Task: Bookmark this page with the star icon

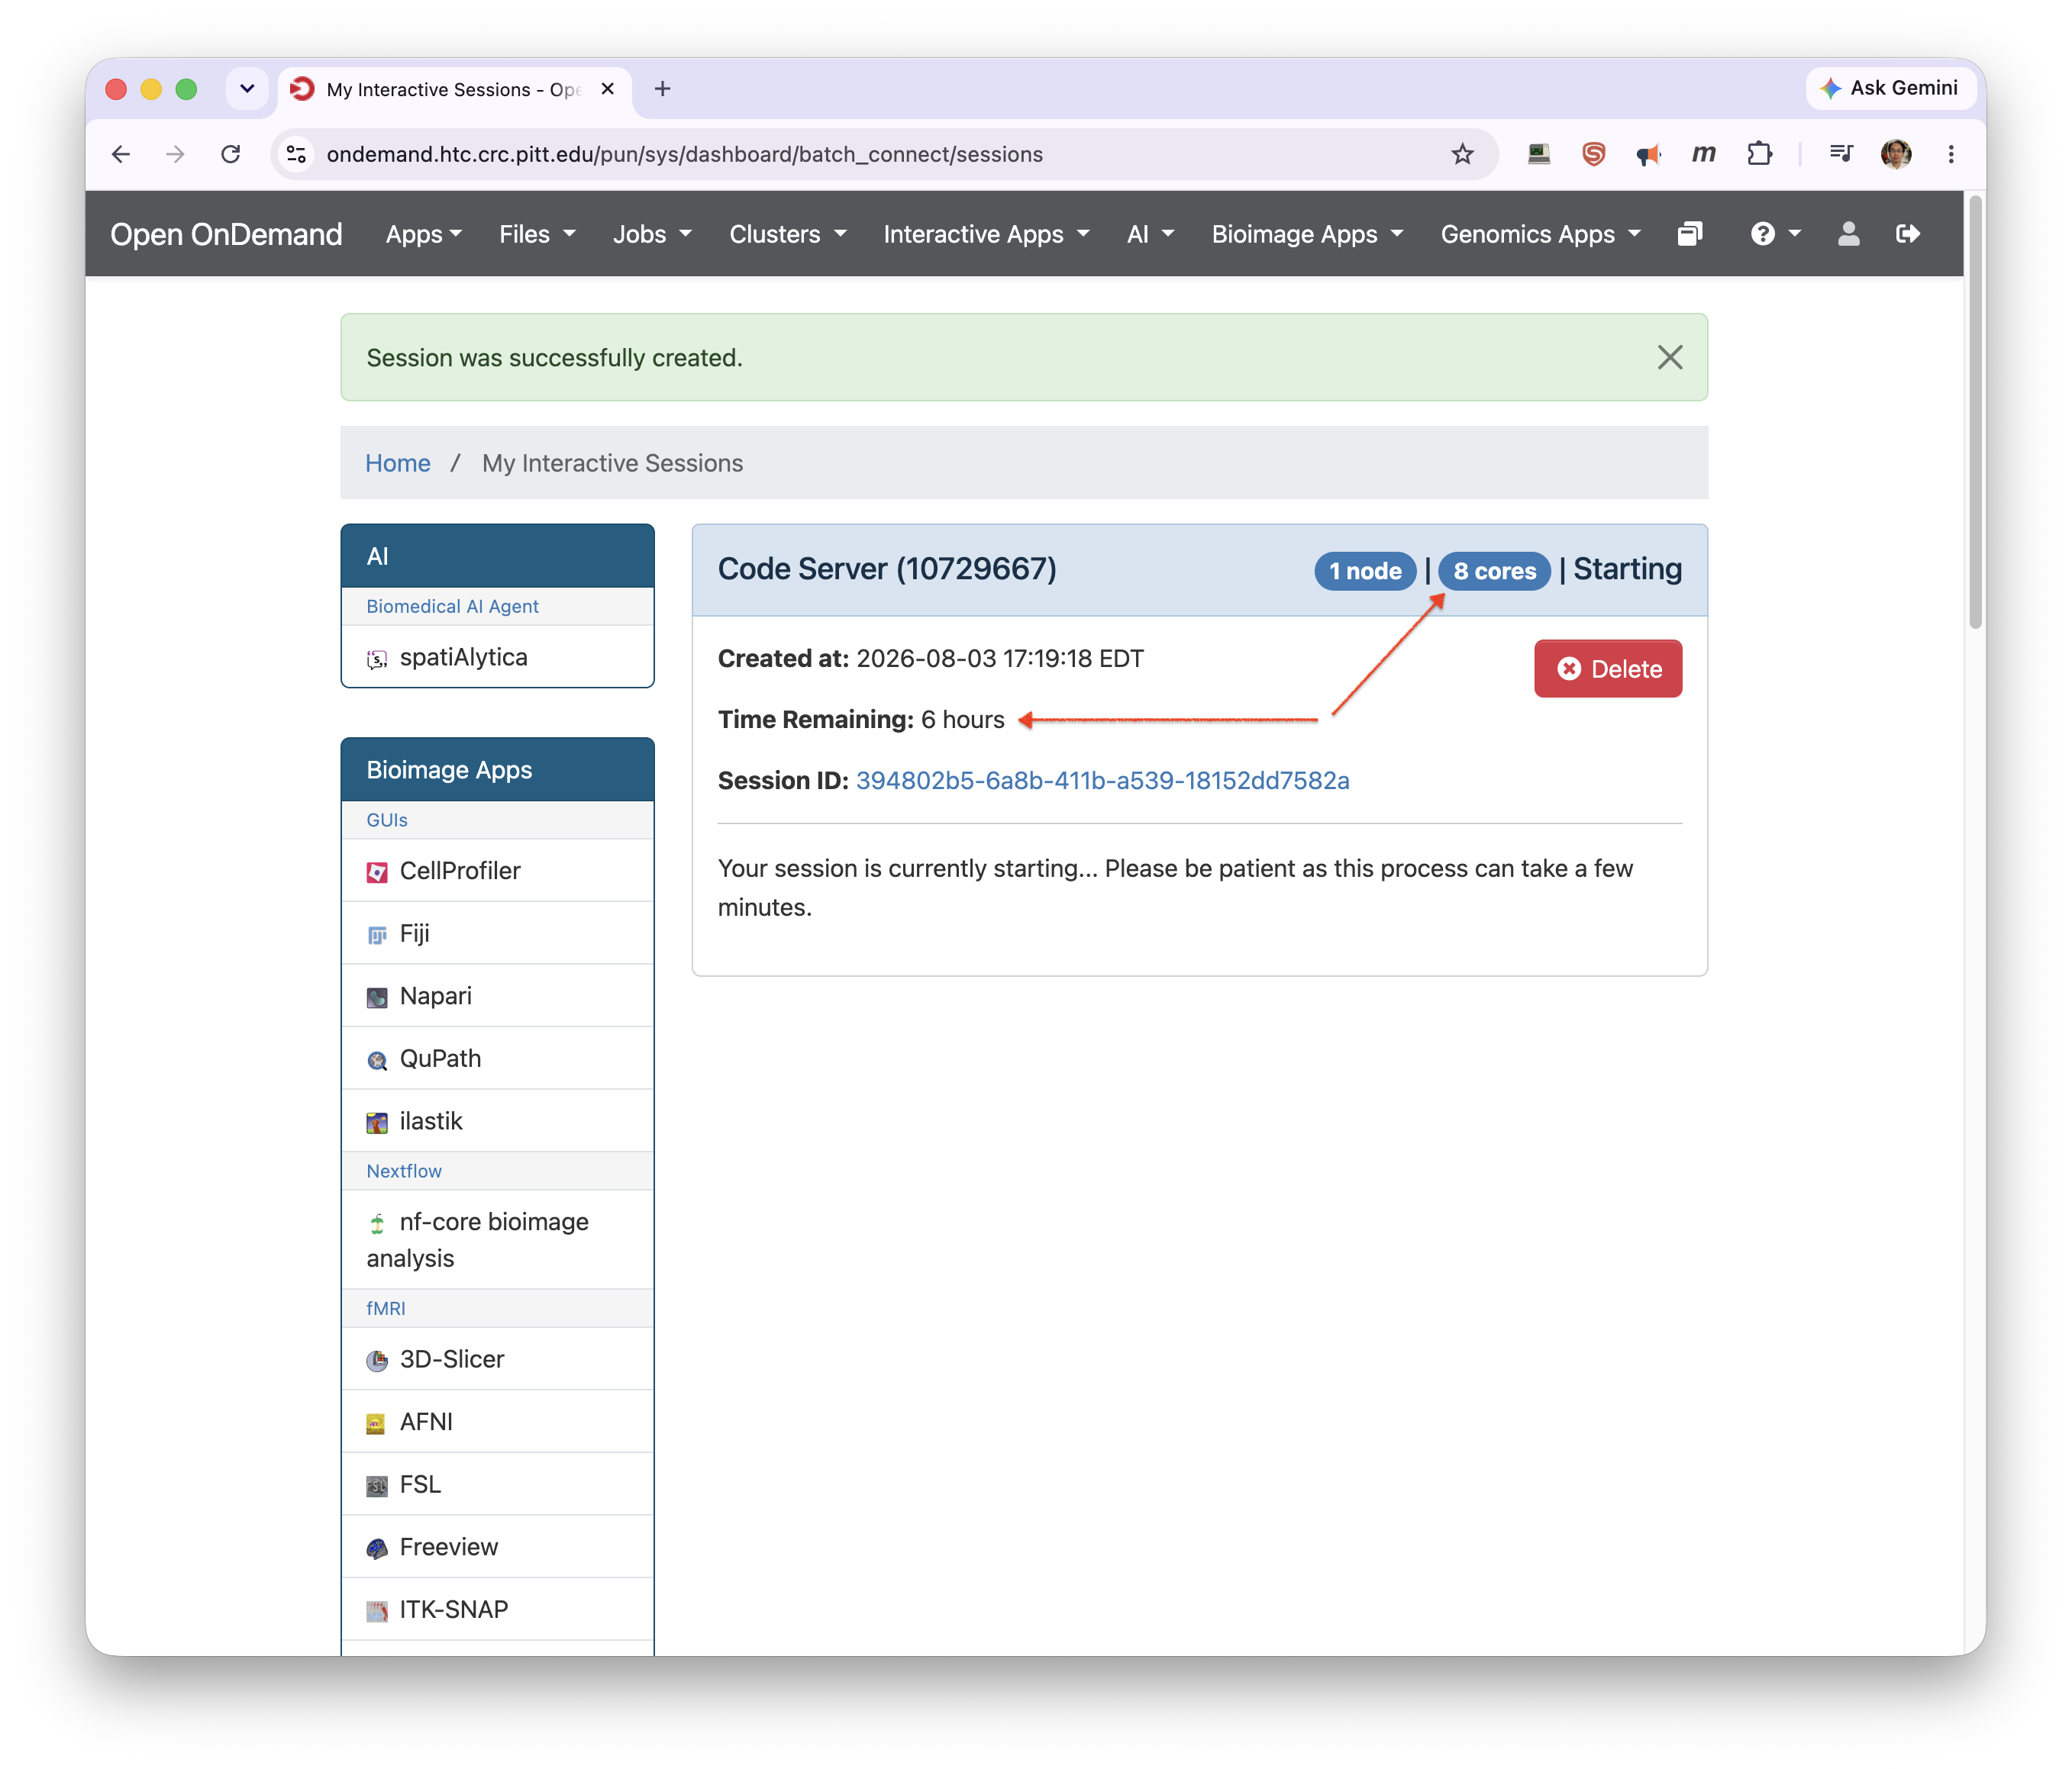Action: point(1462,154)
